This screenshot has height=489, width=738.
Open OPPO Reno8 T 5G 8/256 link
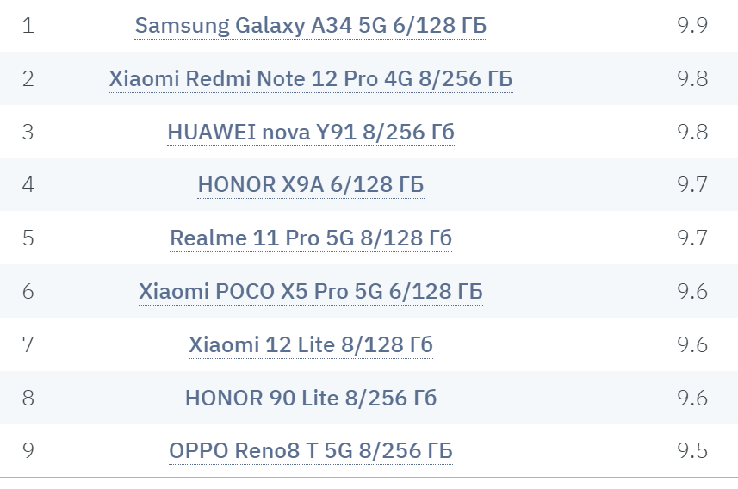click(x=311, y=450)
